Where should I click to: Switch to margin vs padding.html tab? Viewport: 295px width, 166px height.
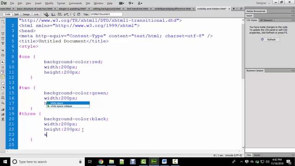[x=72, y=9]
